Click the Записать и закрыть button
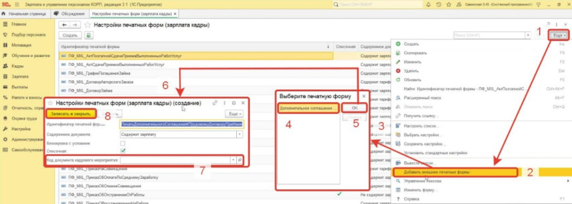Image resolution: width=572 pixels, height=204 pixels. coord(71,114)
